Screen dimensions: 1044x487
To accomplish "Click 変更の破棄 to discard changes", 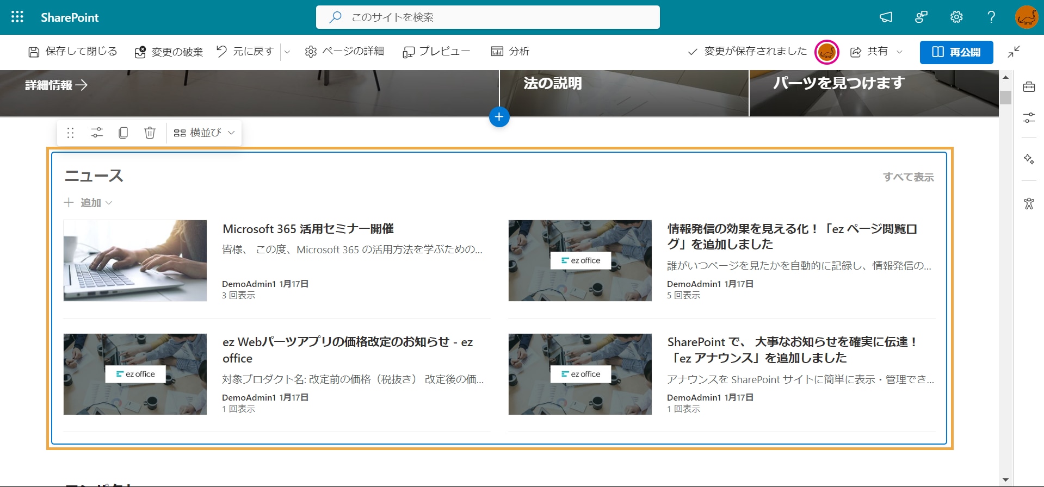I will (169, 52).
